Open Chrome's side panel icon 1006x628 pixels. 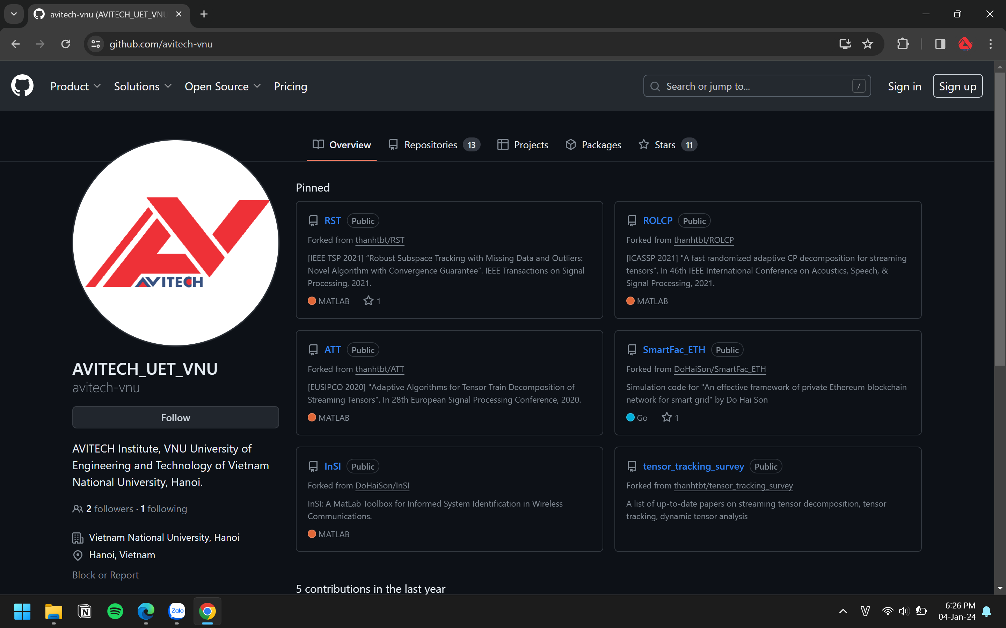tap(940, 44)
